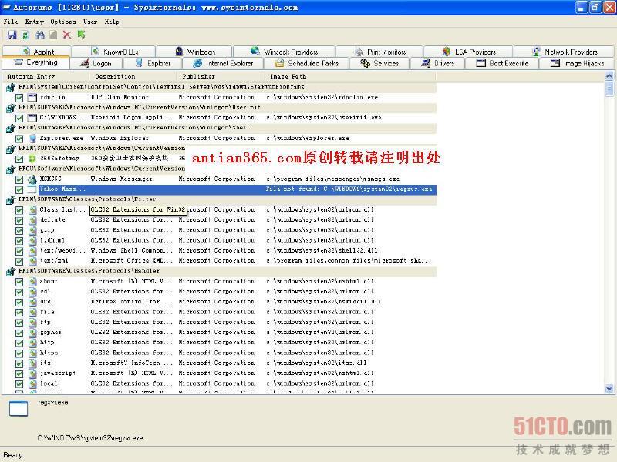Switch to the Internet Explorer tab
617x462 pixels.
tap(223, 63)
